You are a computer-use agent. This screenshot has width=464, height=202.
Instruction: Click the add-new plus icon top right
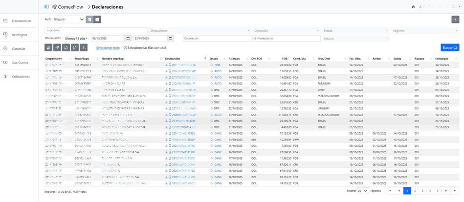coord(455,20)
